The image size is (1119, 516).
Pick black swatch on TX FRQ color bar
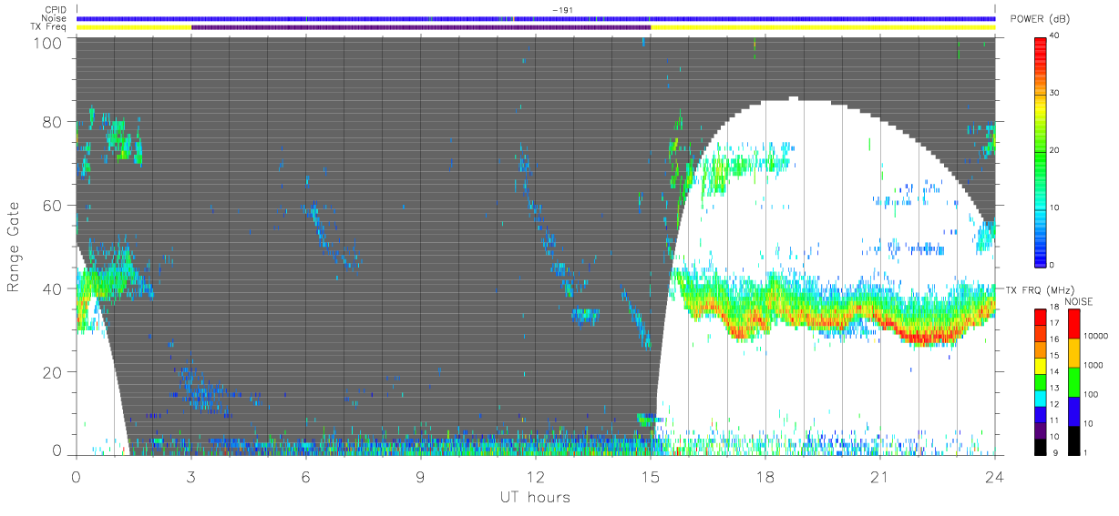click(x=1041, y=445)
